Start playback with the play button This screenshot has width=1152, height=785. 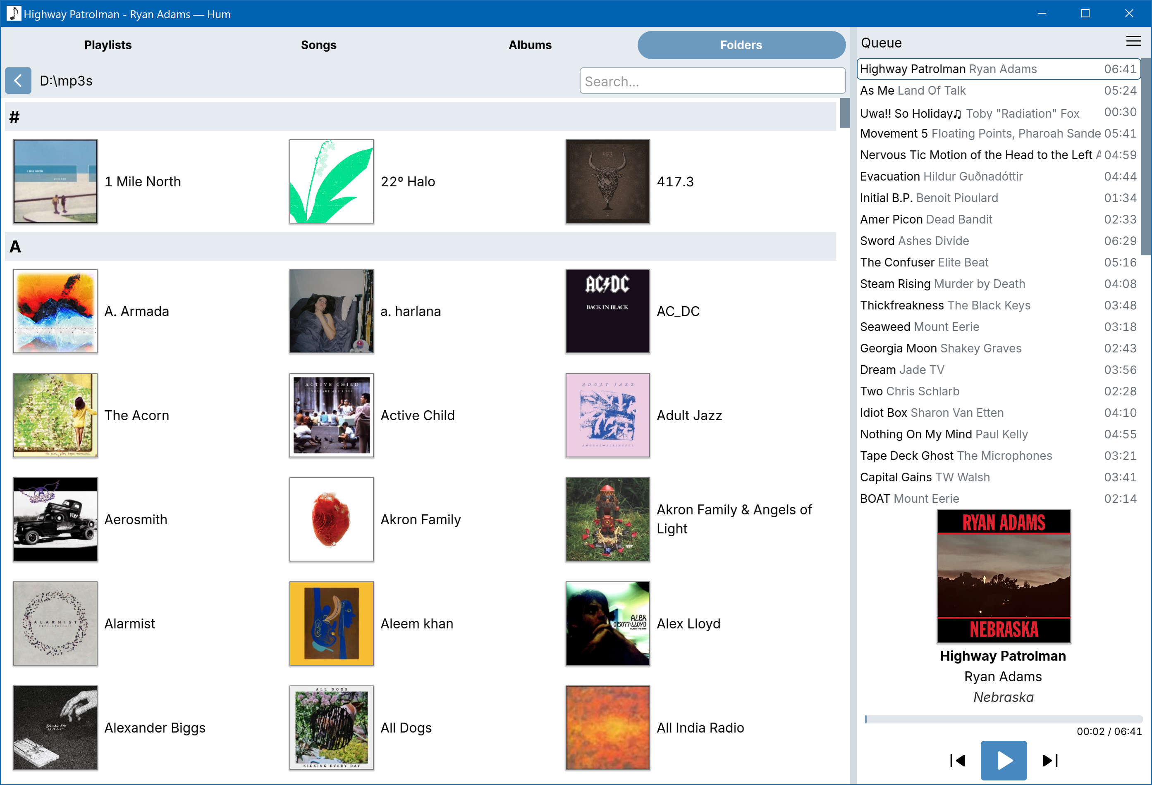coord(1003,760)
